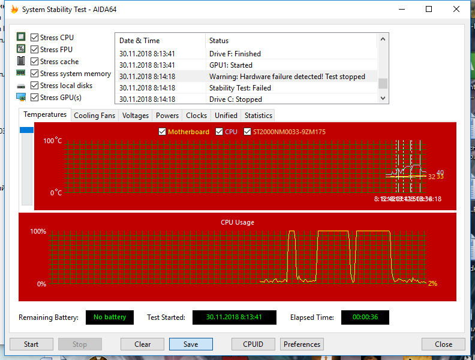Click the RAM module icon beside Stress system memory
The width and height of the screenshot is (475, 360).
coord(21,74)
